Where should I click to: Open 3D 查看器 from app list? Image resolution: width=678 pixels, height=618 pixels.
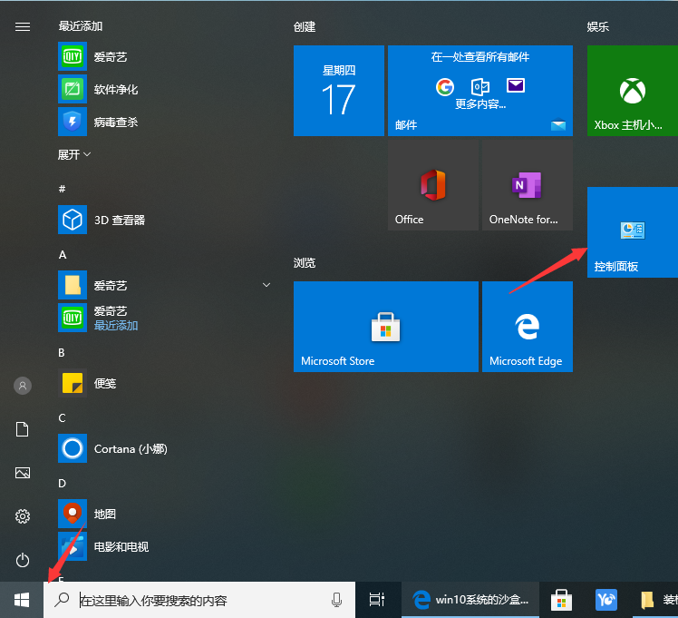tap(118, 220)
